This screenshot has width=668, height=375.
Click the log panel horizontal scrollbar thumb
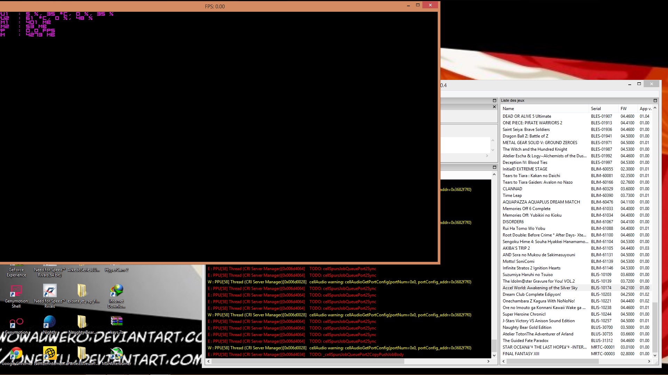point(308,361)
